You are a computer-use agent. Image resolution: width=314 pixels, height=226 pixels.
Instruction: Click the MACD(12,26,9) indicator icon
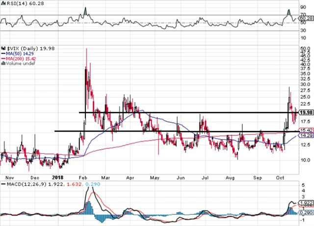pyautogui.click(x=2, y=184)
